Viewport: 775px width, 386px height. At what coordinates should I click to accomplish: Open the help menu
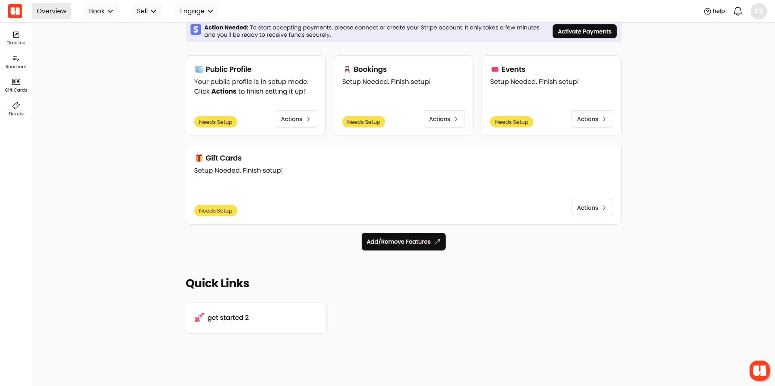pyautogui.click(x=714, y=11)
